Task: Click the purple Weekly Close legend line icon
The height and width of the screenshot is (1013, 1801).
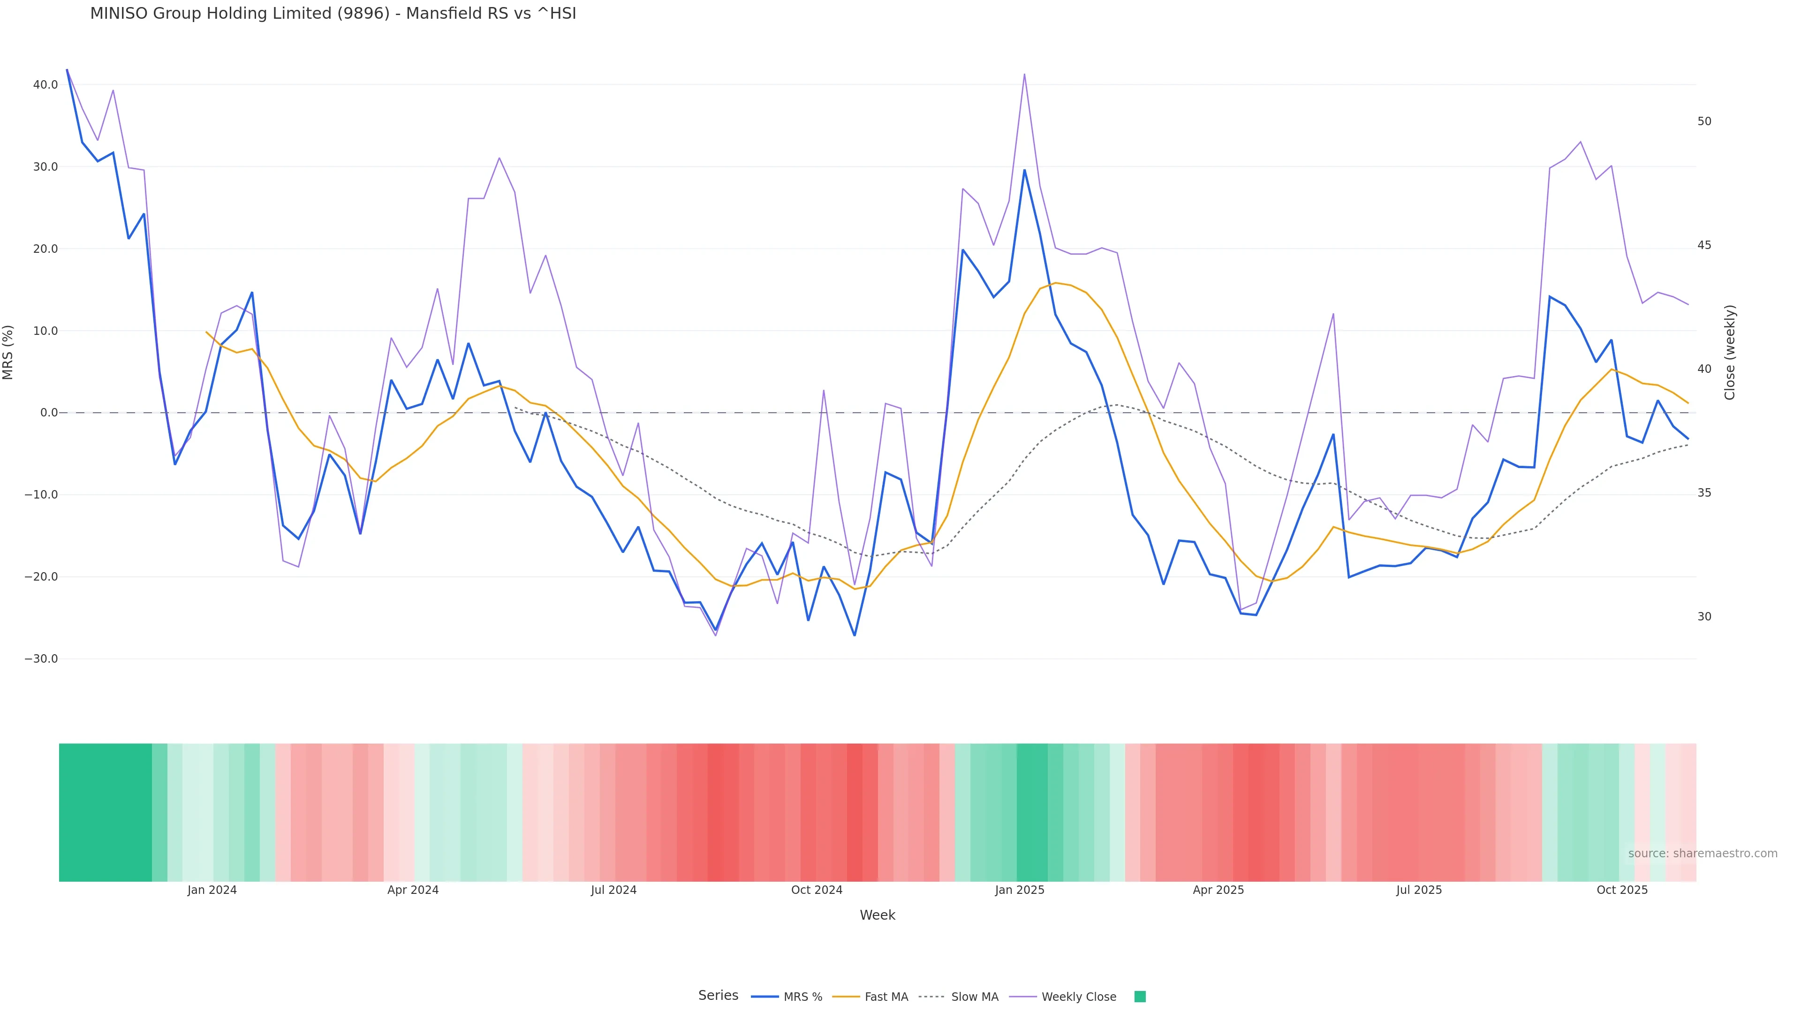Action: pos(1023,997)
